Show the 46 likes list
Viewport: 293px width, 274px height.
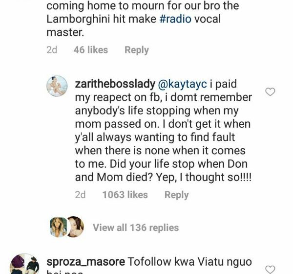(91, 50)
